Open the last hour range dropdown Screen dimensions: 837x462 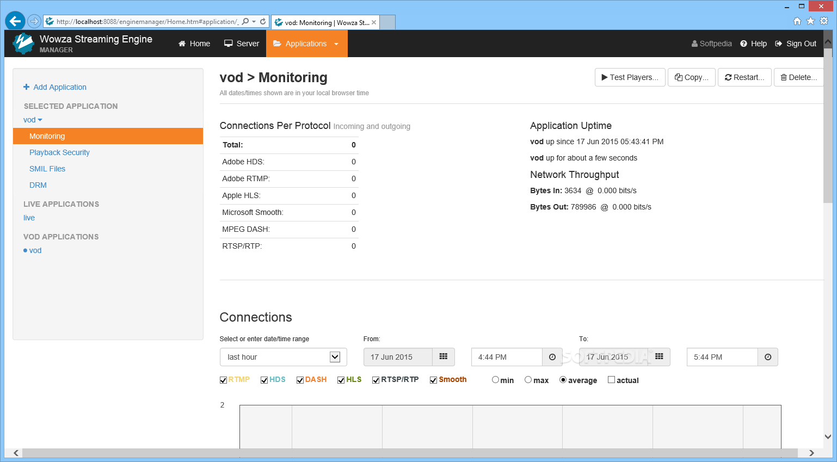coord(284,357)
